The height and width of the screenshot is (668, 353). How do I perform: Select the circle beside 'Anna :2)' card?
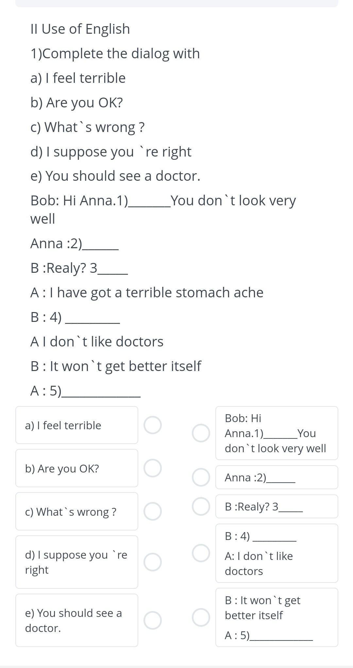pyautogui.click(x=201, y=477)
